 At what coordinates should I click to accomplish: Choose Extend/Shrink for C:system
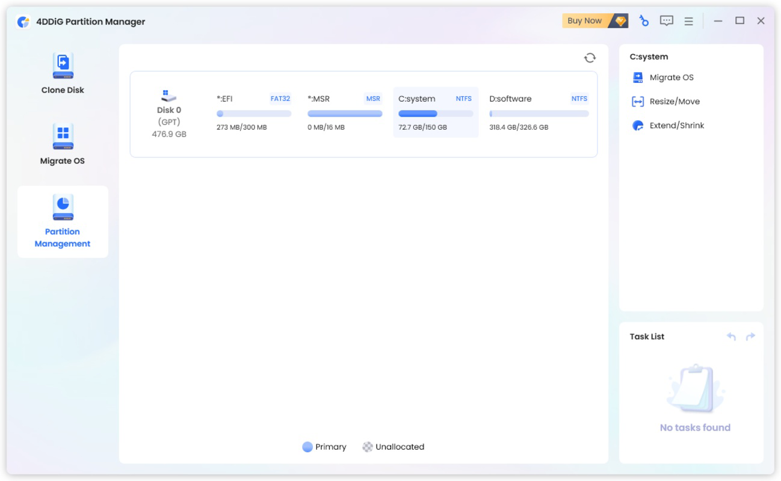677,126
